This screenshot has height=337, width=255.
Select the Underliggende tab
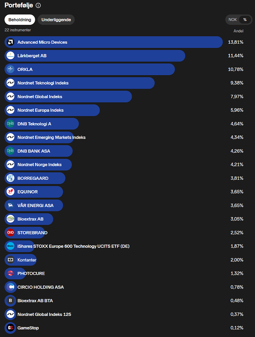click(56, 20)
